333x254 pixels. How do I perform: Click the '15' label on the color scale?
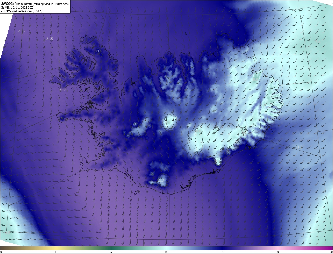tap(222, 252)
